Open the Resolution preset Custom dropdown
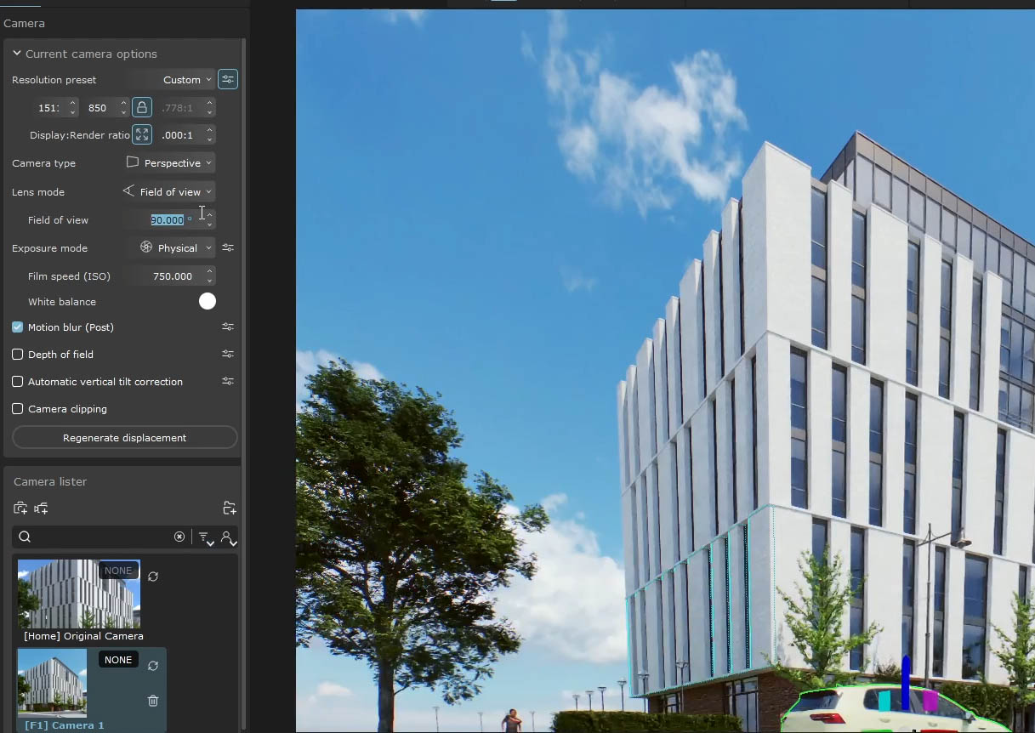The width and height of the screenshot is (1035, 733). (x=187, y=80)
